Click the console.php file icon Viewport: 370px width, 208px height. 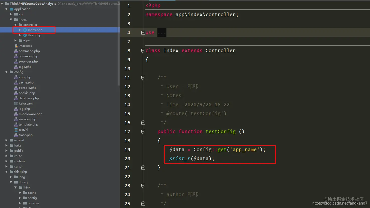pos(16,87)
